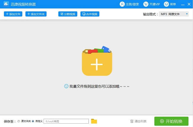Click the 迅捷视频转换器 app logo icon

pyautogui.click(x=6, y=4)
